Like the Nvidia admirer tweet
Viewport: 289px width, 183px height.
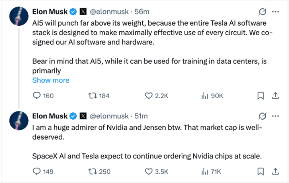pyautogui.click(x=149, y=171)
